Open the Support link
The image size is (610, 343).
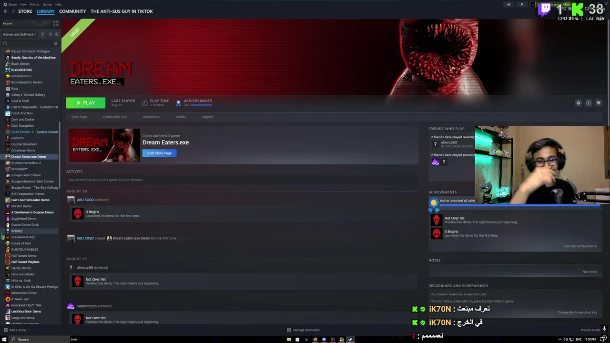click(x=207, y=117)
